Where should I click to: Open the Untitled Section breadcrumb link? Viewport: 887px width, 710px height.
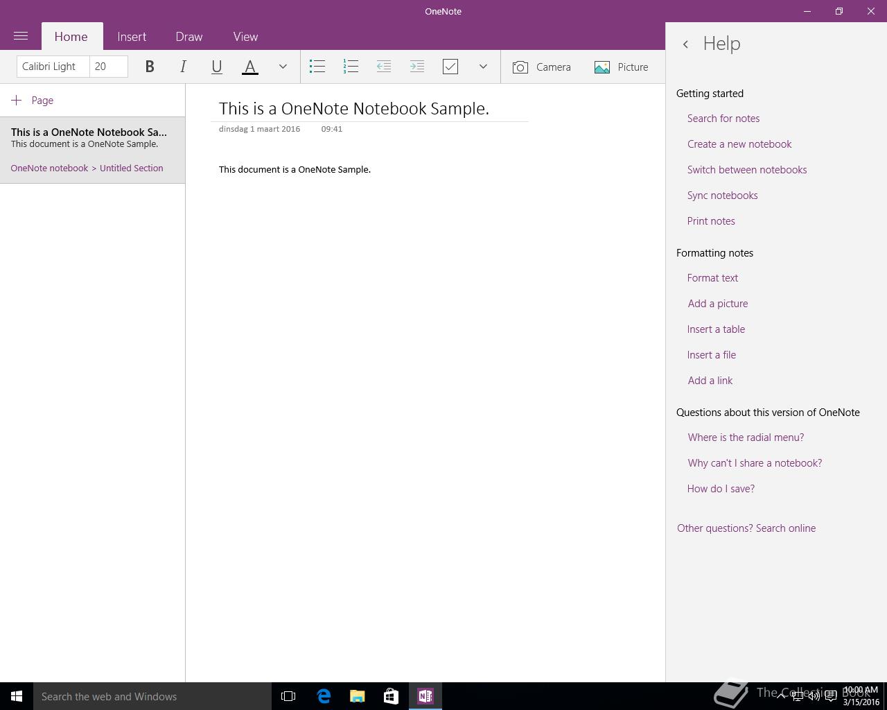(x=132, y=168)
